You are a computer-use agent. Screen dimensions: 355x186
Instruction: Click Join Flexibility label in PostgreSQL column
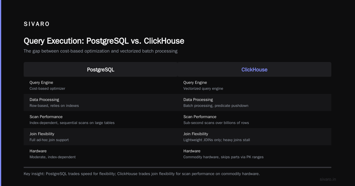[42, 134]
